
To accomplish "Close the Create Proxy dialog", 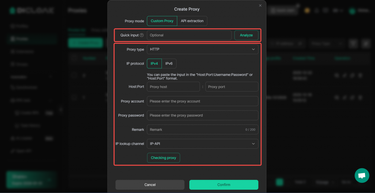I will click(x=260, y=5).
